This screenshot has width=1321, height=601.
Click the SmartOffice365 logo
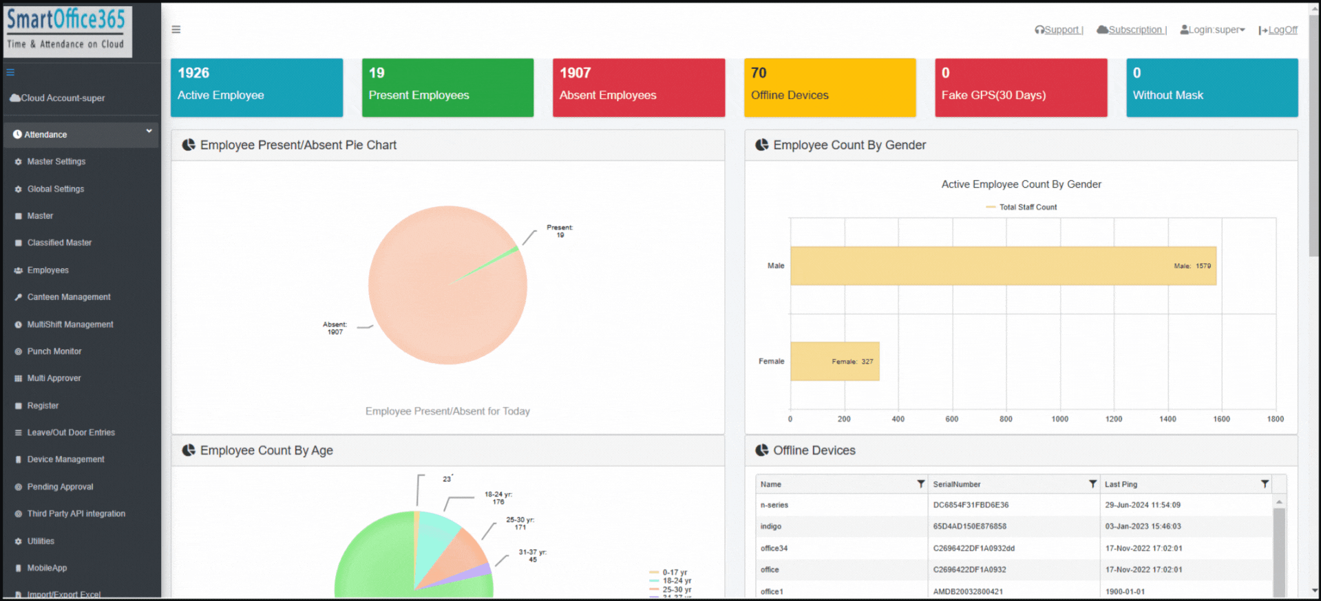[67, 31]
